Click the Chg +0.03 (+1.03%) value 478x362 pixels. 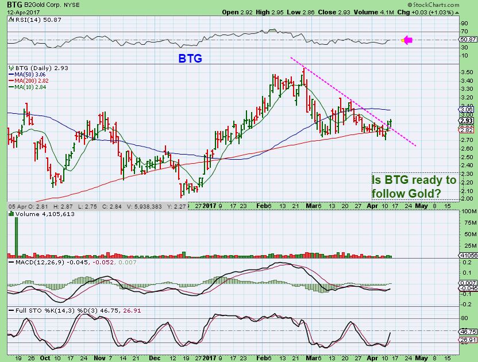coord(426,13)
